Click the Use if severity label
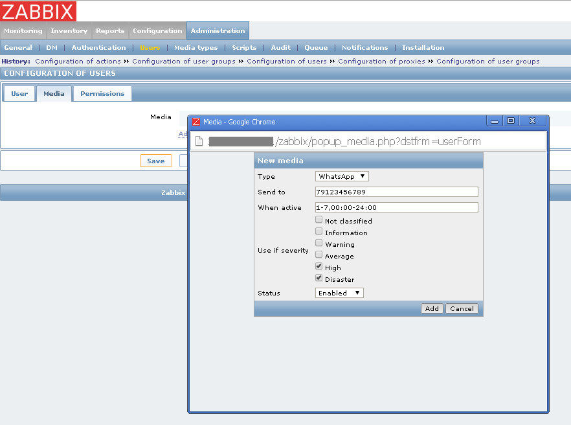Image resolution: width=571 pixels, height=425 pixels. (283, 251)
